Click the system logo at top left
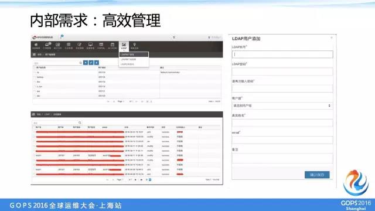375x211 pixels. point(43,38)
